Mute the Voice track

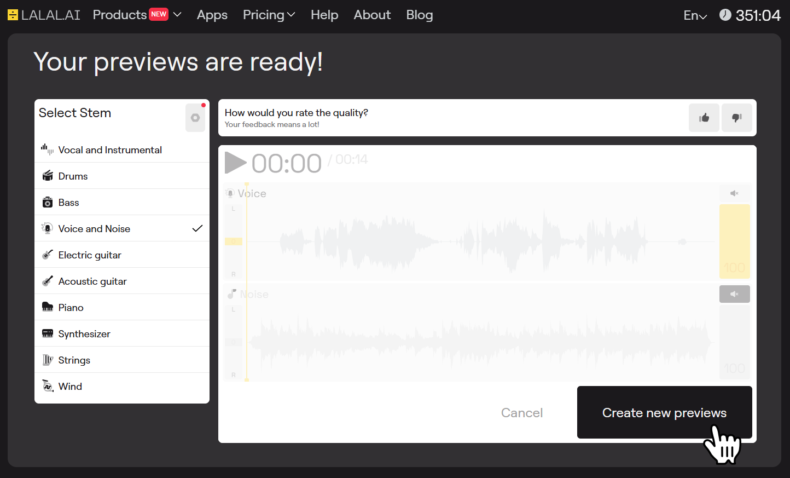(x=734, y=193)
